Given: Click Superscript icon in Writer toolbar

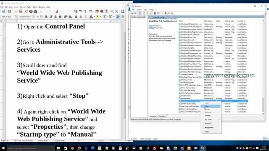Looking at the screenshot, I should [x=66, y=17].
